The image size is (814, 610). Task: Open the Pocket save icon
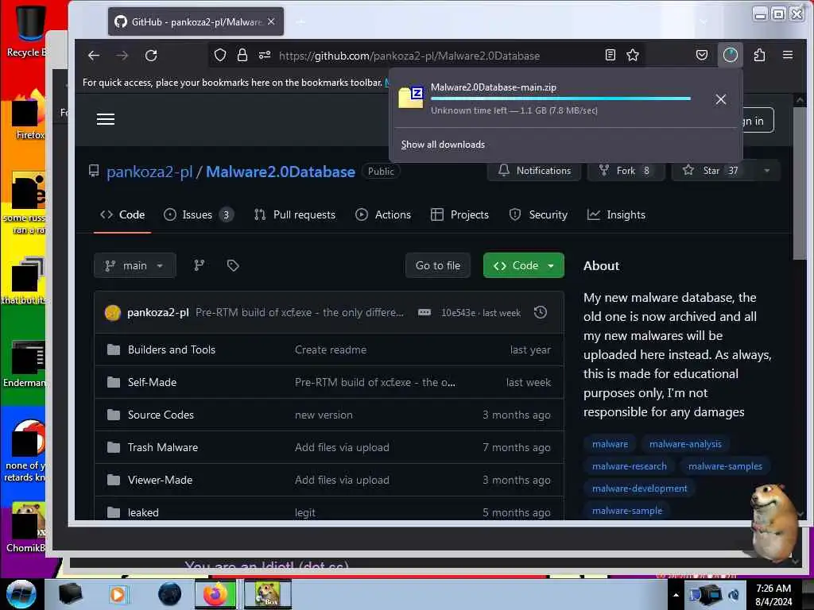(x=702, y=55)
